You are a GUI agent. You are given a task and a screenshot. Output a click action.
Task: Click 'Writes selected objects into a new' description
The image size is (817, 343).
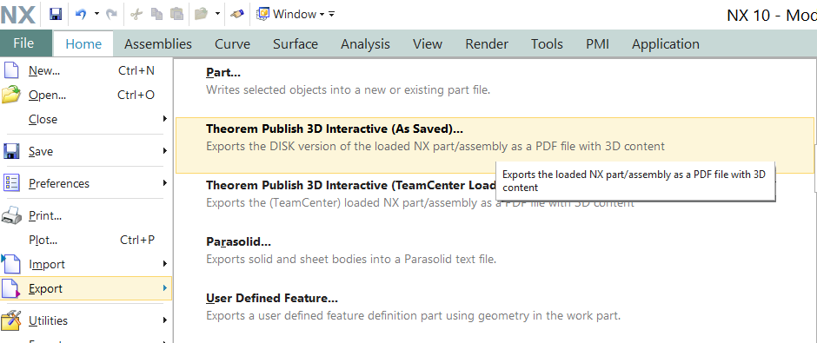348,90
